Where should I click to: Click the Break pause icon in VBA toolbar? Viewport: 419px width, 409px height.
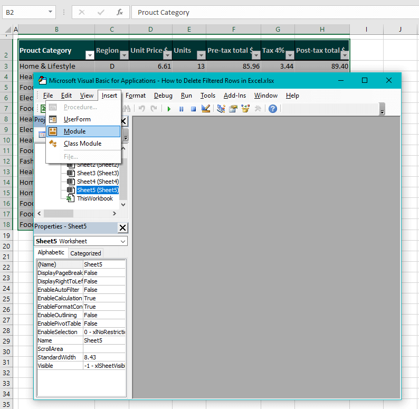181,109
